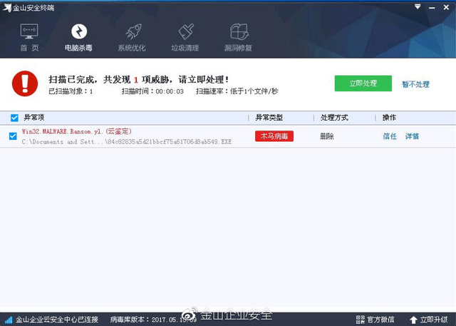The height and width of the screenshot is (326, 456).
Task: Click the 官方微信 label
Action: click(380, 320)
